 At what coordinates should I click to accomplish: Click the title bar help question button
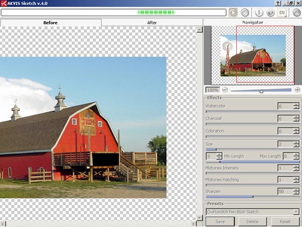(278, 3)
